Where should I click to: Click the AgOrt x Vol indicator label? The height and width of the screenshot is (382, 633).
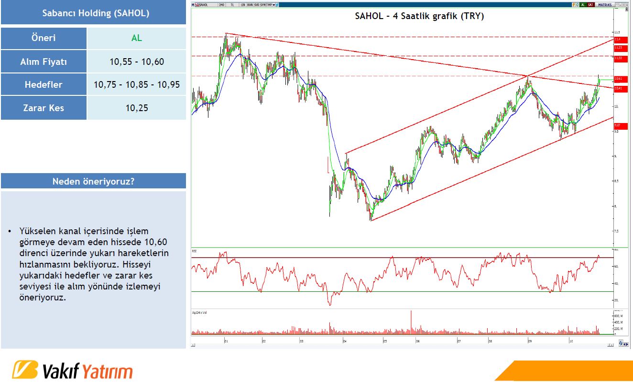tap(199, 312)
